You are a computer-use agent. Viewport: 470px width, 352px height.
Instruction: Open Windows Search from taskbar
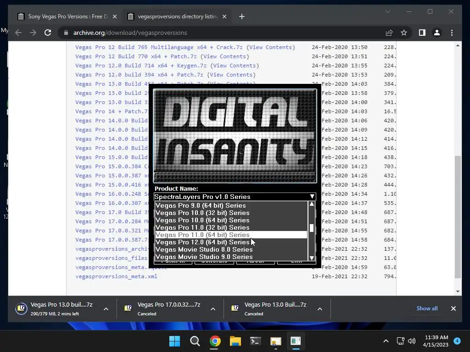click(195, 341)
